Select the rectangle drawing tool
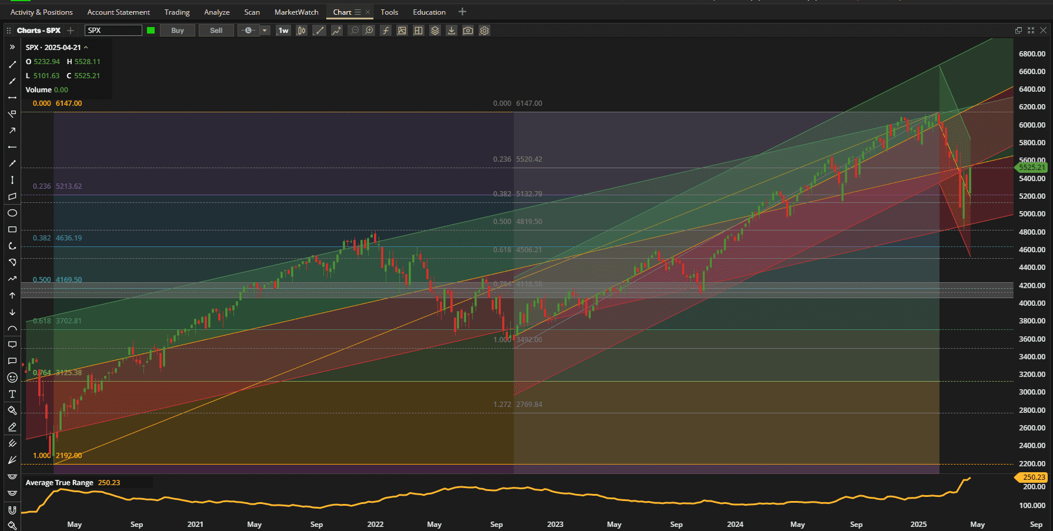The image size is (1053, 531). tap(12, 229)
